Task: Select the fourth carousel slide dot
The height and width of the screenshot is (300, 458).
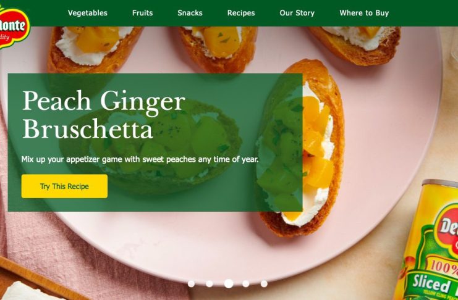Action: click(x=246, y=284)
